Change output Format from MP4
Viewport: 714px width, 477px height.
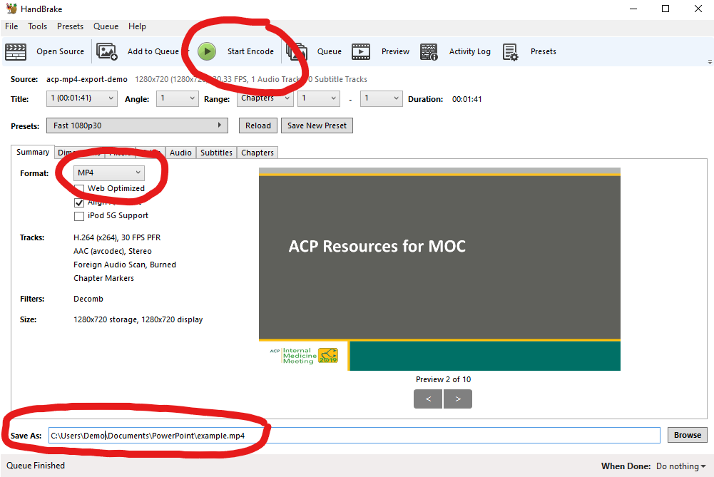click(108, 173)
